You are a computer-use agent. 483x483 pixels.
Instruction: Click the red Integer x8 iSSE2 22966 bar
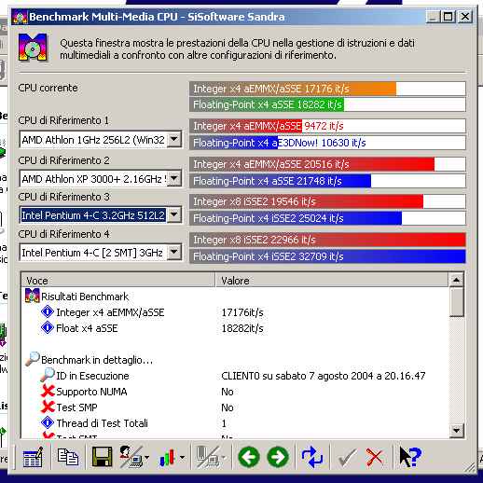327,240
